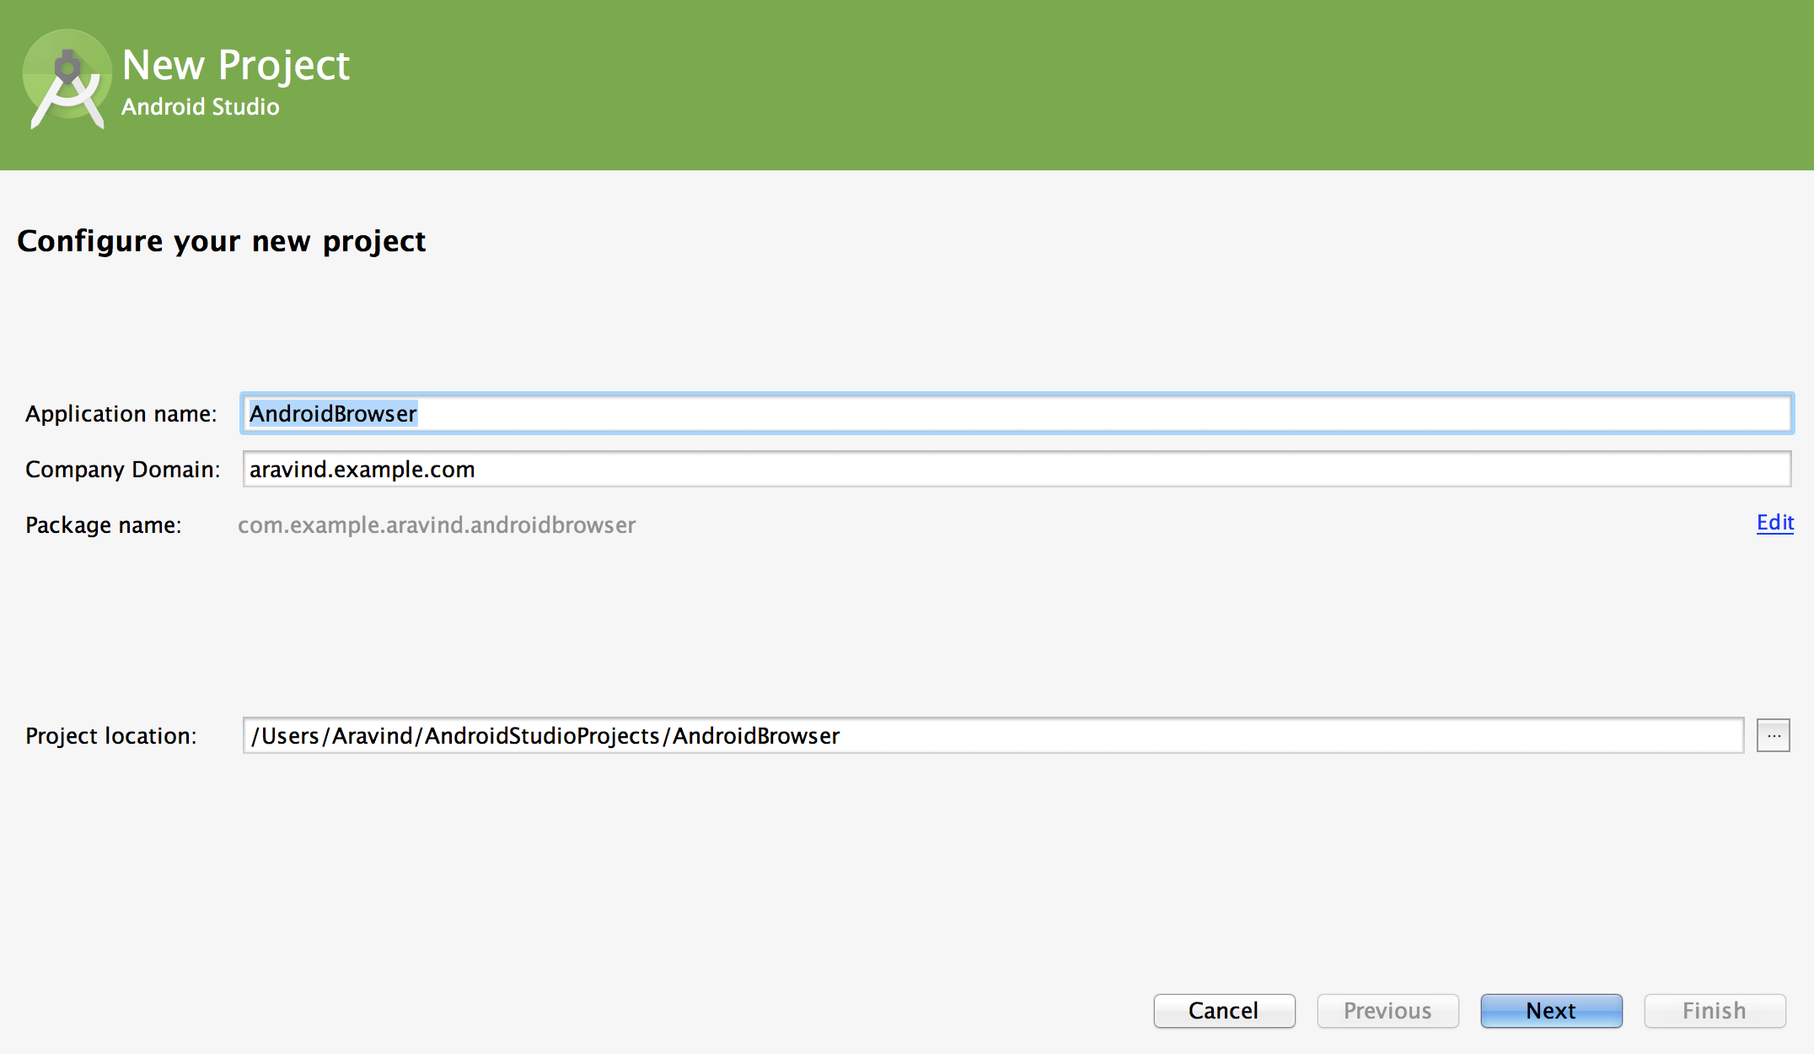Click the aravind.example.com domain text

pyautogui.click(x=362, y=469)
